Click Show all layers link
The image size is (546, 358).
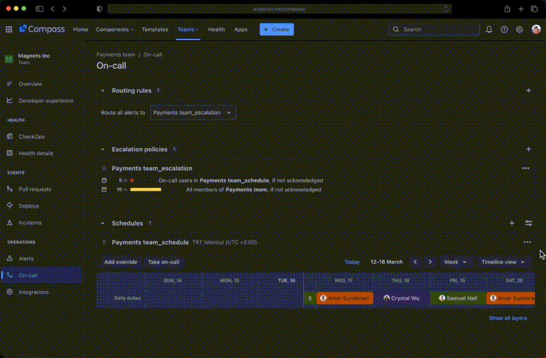click(508, 318)
